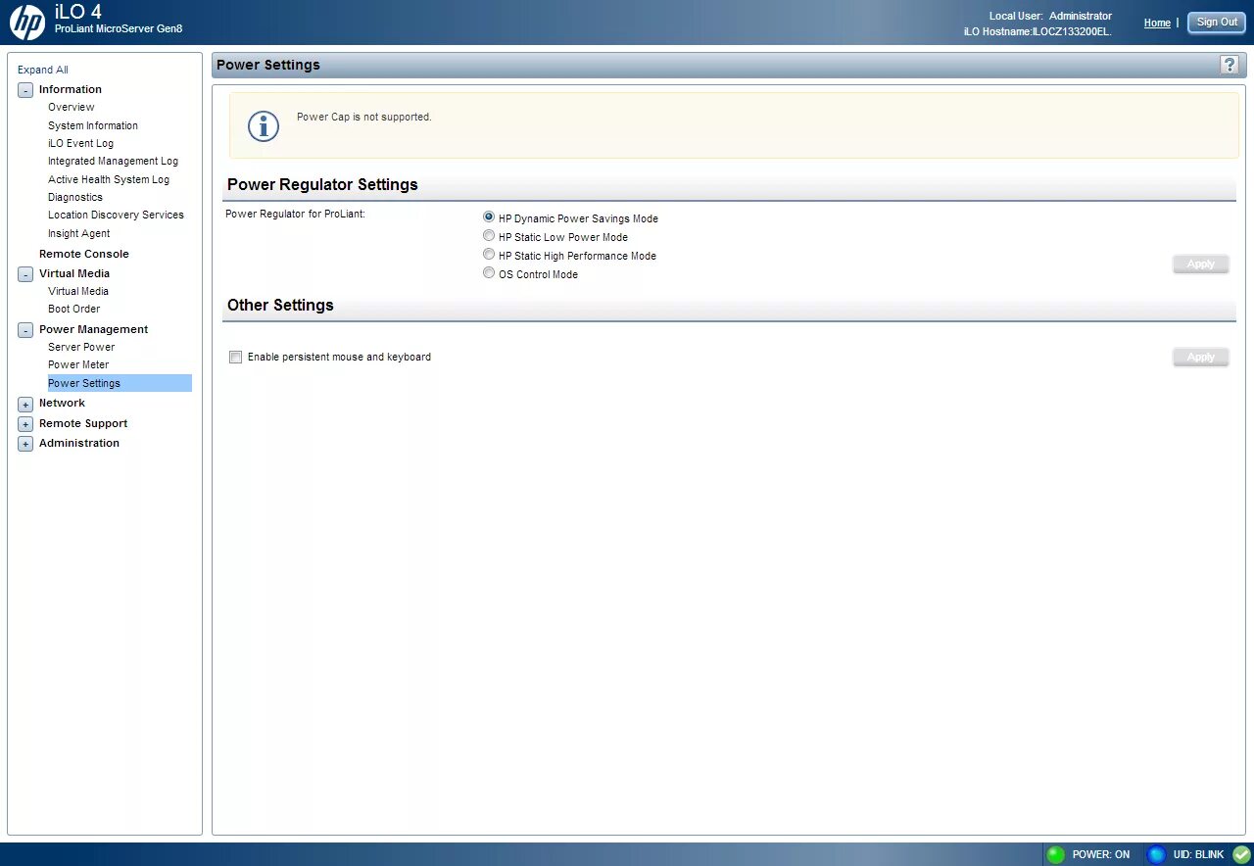Viewport: 1254px width, 866px height.
Task: Select OS Control Mode radio button
Action: 489,273
